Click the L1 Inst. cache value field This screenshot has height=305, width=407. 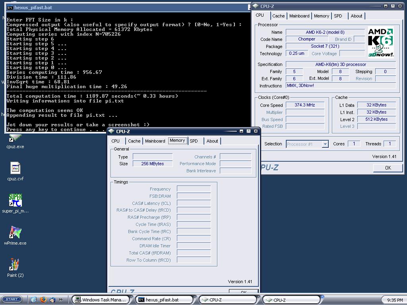pos(376,112)
